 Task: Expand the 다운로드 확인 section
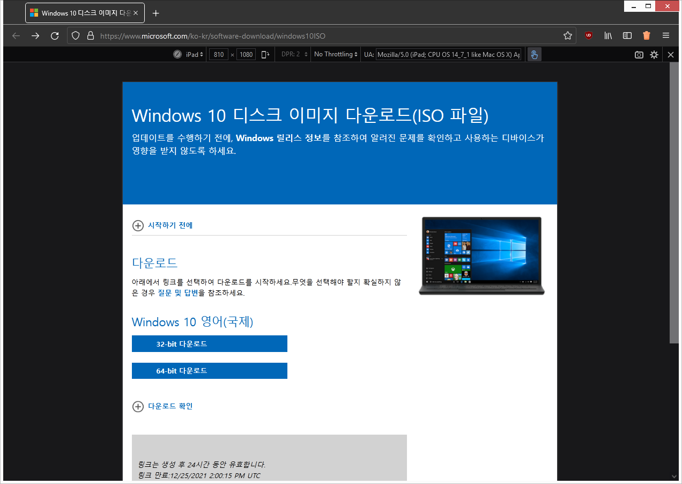(x=162, y=406)
